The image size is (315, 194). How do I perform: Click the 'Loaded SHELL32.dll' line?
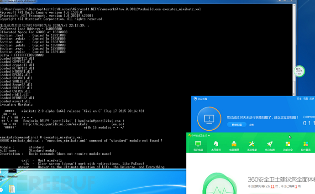point(16,88)
